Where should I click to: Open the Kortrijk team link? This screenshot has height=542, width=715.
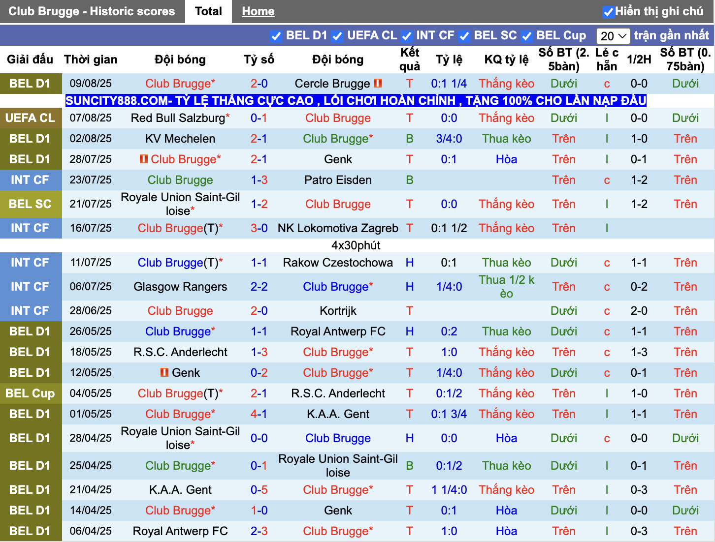338,311
